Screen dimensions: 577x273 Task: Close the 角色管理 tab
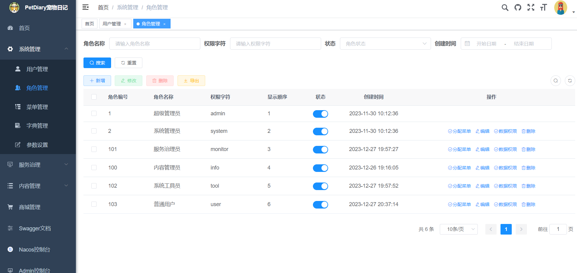tap(164, 24)
